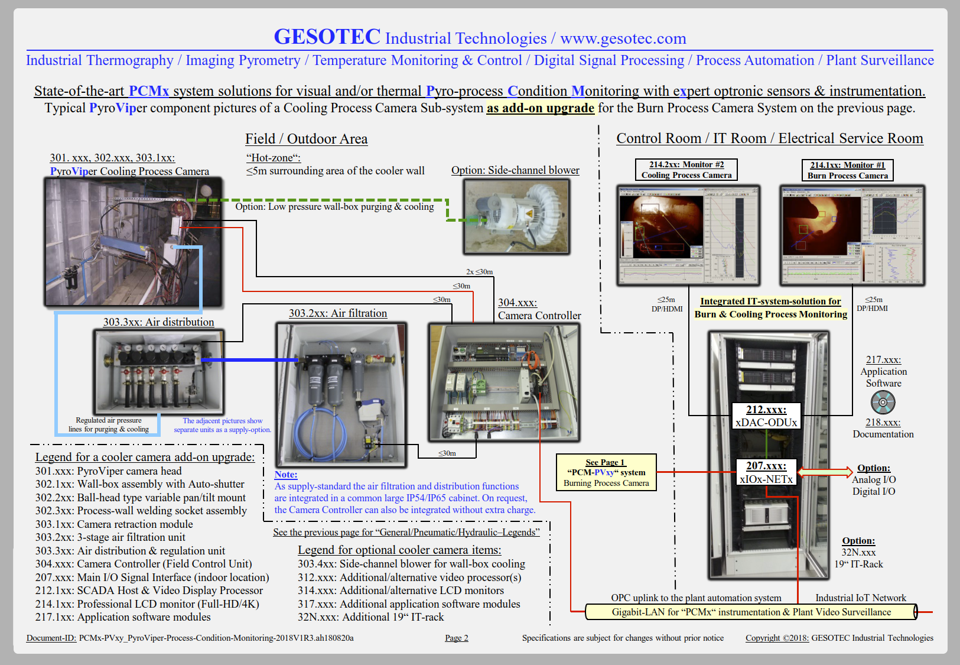Click the blue 'Note:' heading
The height and width of the screenshot is (665, 960).
286,475
